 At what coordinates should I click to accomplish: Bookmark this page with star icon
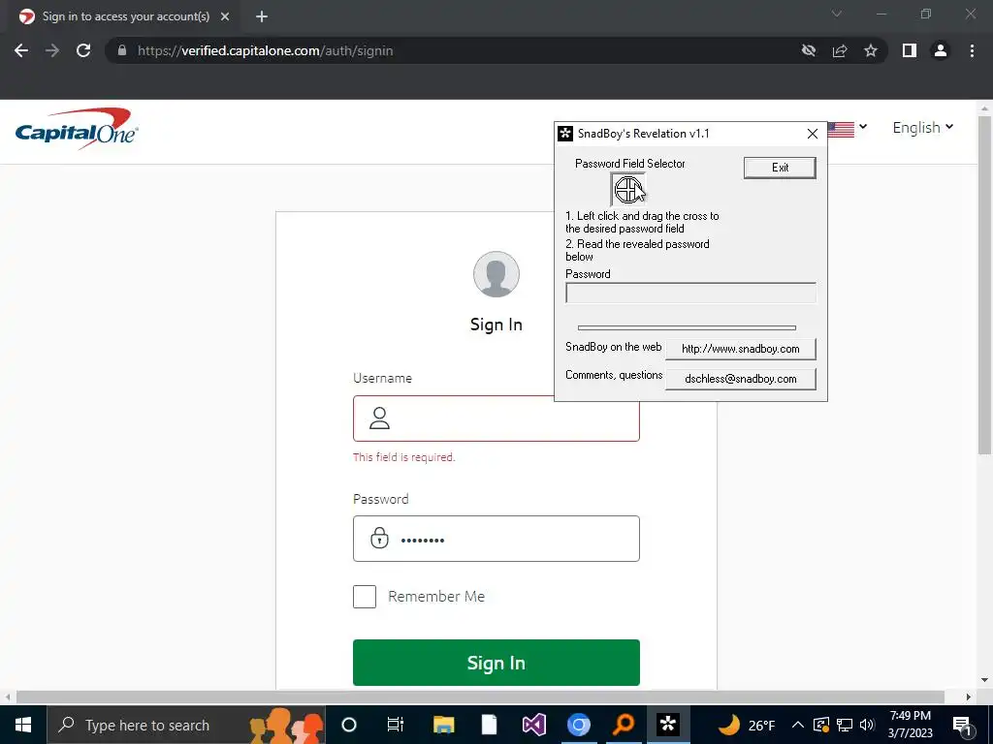[871, 50]
